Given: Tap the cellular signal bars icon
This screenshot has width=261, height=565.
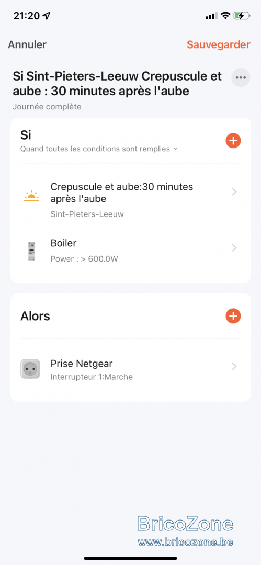Looking at the screenshot, I should pos(211,16).
